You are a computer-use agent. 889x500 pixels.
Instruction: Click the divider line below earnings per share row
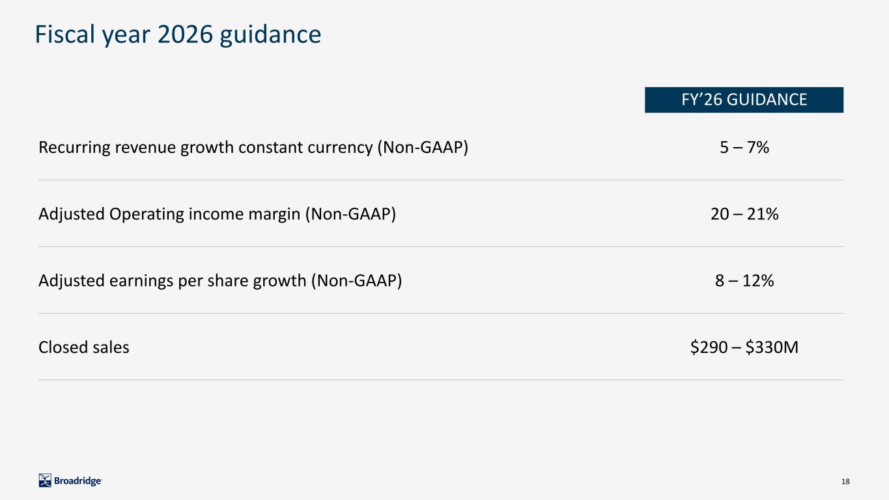(x=441, y=313)
